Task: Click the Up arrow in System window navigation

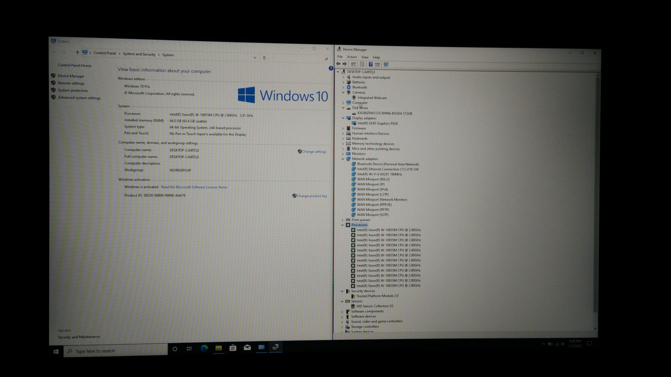Action: pos(77,53)
